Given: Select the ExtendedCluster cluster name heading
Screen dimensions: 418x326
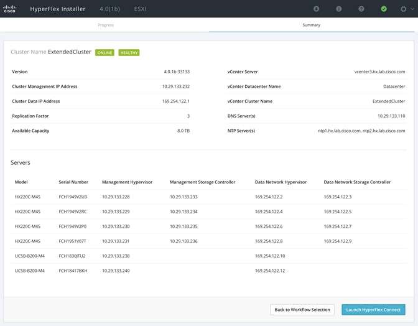Looking at the screenshot, I should pyautogui.click(x=69, y=52).
